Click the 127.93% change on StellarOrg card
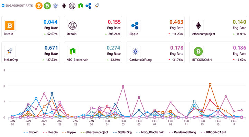Image resolution: width=249 pixels, height=137 pixels. coord(52,60)
